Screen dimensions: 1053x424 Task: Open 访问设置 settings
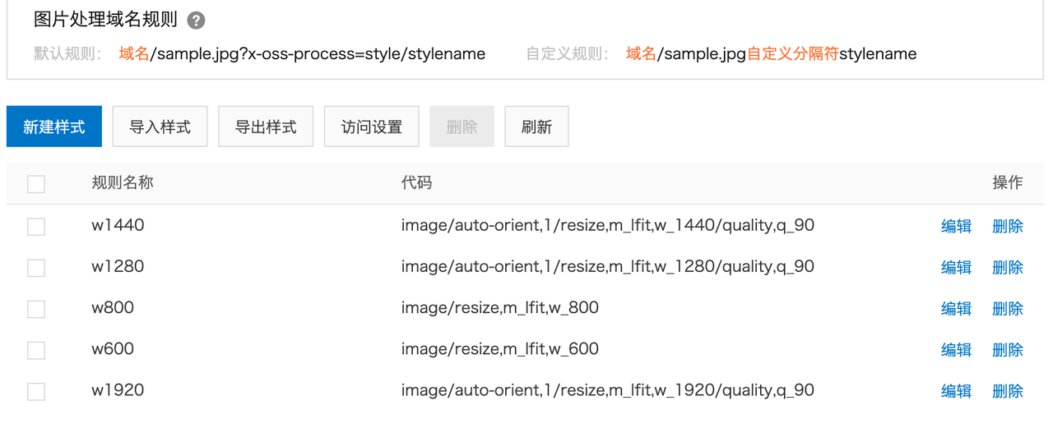(x=372, y=127)
